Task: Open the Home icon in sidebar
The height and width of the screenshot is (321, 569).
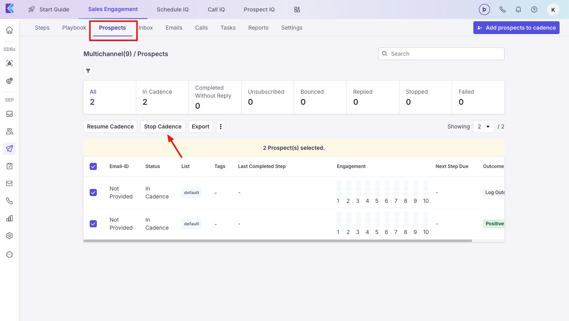Action: [x=9, y=30]
